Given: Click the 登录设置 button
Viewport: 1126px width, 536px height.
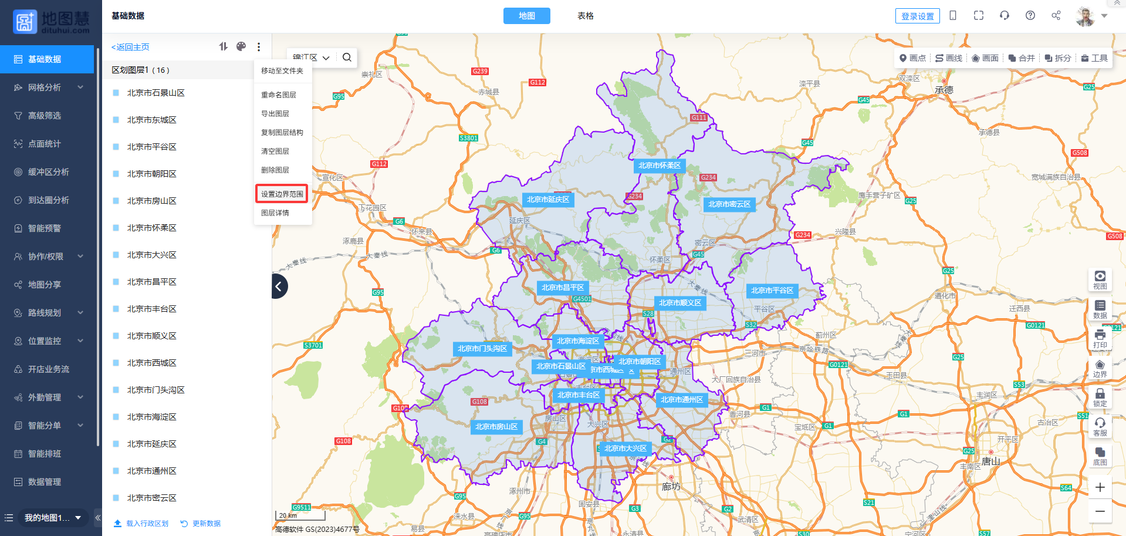Looking at the screenshot, I should point(917,16).
